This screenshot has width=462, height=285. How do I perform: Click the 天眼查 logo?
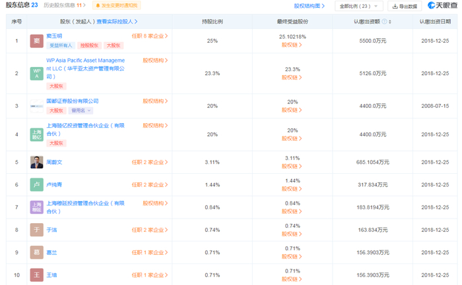pyautogui.click(x=442, y=5)
